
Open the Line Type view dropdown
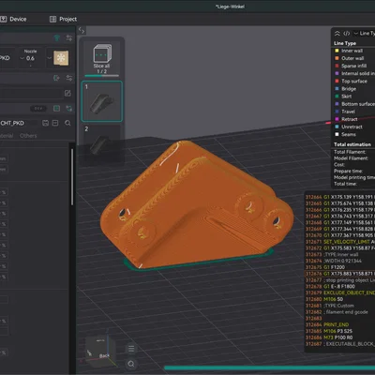(x=365, y=33)
